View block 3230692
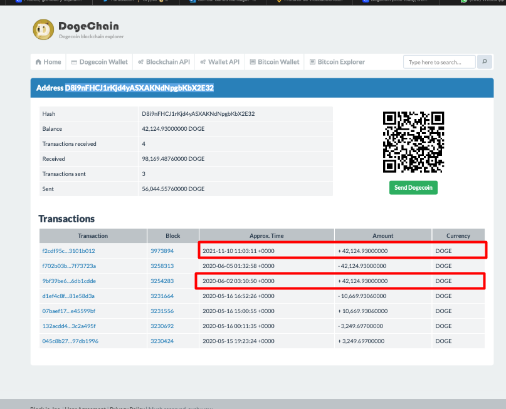The height and width of the screenshot is (409, 506). tap(162, 326)
